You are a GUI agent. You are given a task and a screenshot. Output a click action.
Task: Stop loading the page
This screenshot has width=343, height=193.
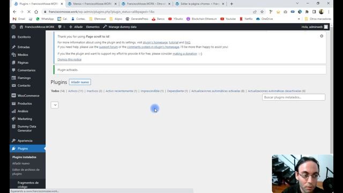[28, 12]
